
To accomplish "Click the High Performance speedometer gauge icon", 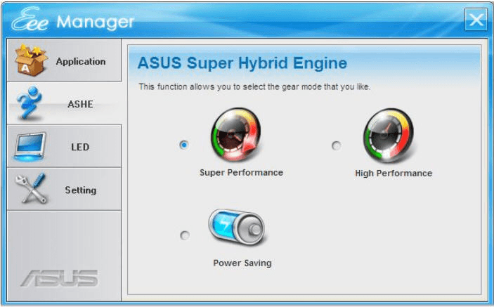I will [x=389, y=135].
